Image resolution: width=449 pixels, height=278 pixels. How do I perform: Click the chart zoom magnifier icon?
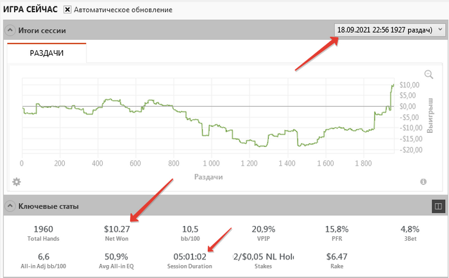pos(429,74)
